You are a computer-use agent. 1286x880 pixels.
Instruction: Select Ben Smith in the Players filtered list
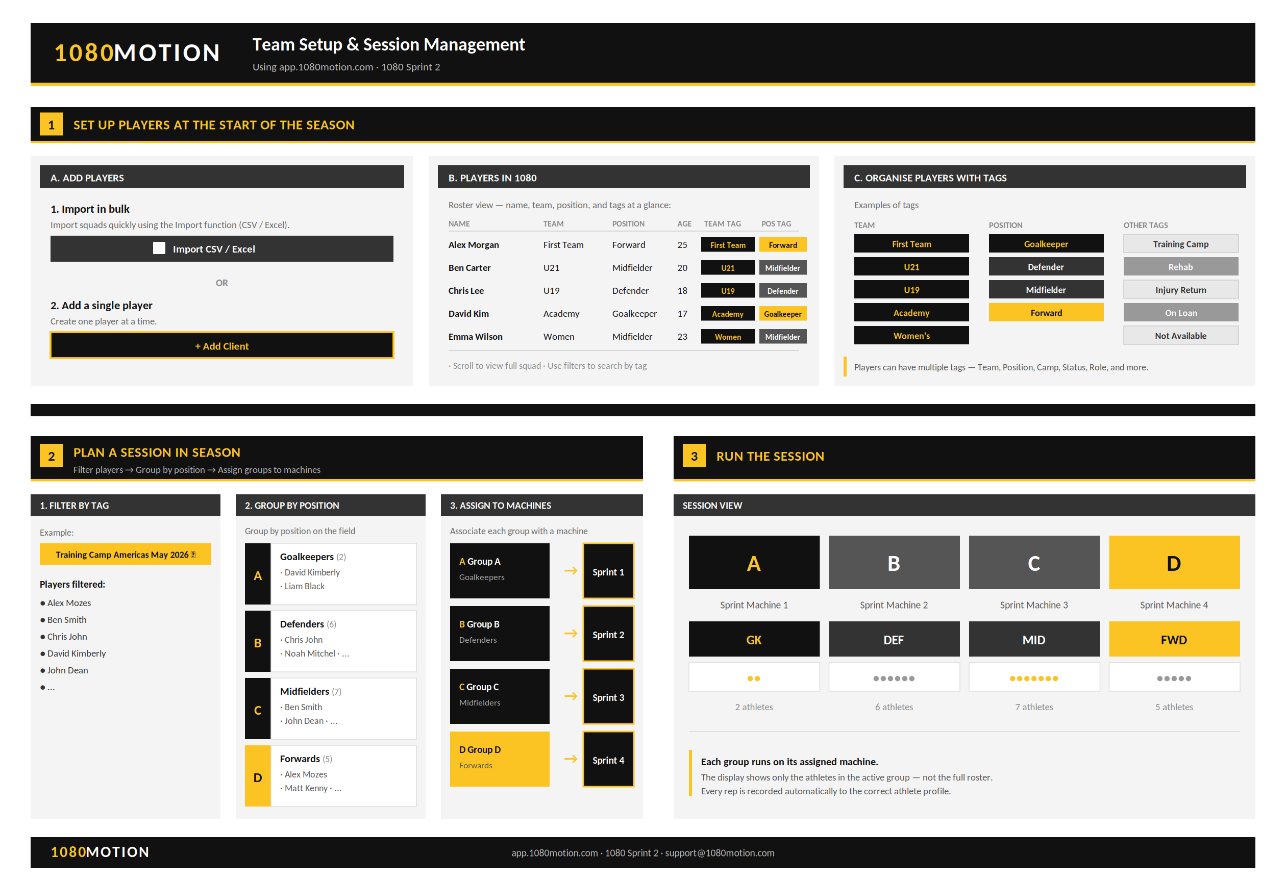pos(66,619)
